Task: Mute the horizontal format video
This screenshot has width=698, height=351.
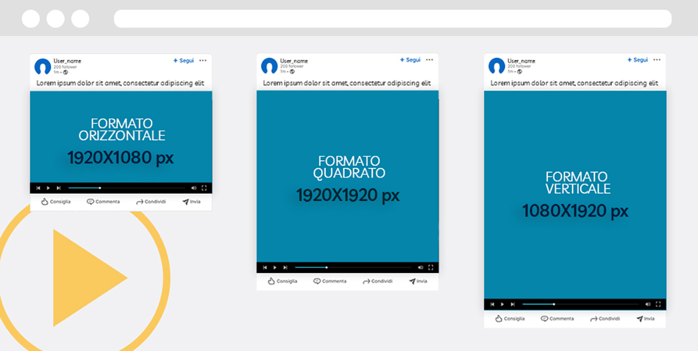Action: (x=194, y=188)
